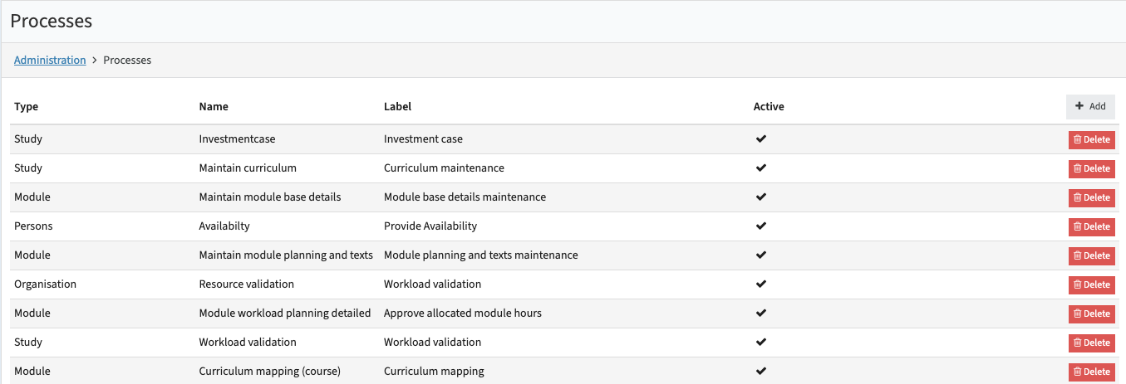Click Active checkmark for Maintain module planning and texts
Image resolution: width=1126 pixels, height=384 pixels.
[760, 255]
